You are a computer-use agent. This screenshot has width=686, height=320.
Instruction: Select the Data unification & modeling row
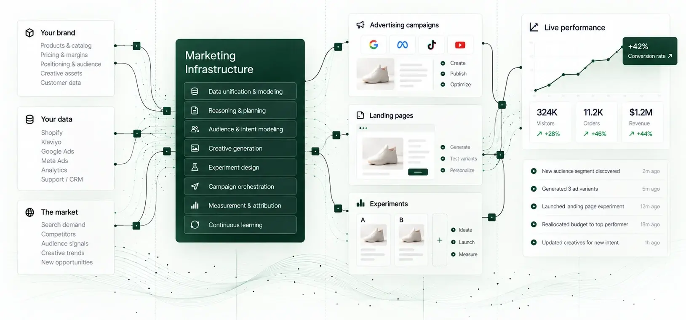click(240, 91)
